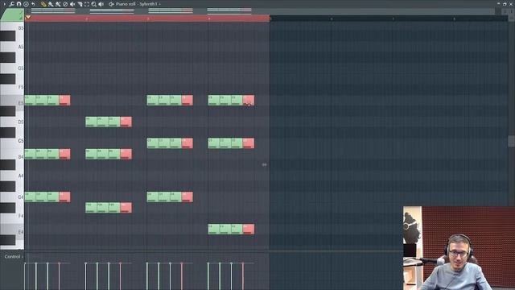Select the red D5 note in bar 2

pos(126,122)
